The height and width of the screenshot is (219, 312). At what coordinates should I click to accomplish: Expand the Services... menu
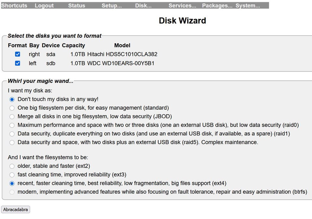pos(182,6)
